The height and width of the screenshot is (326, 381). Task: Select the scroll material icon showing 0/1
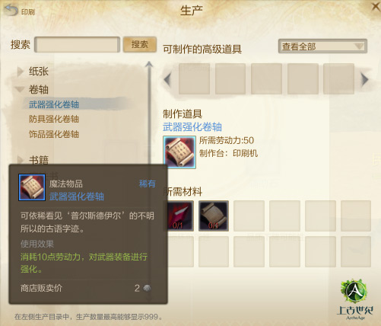pyautogui.click(x=214, y=216)
